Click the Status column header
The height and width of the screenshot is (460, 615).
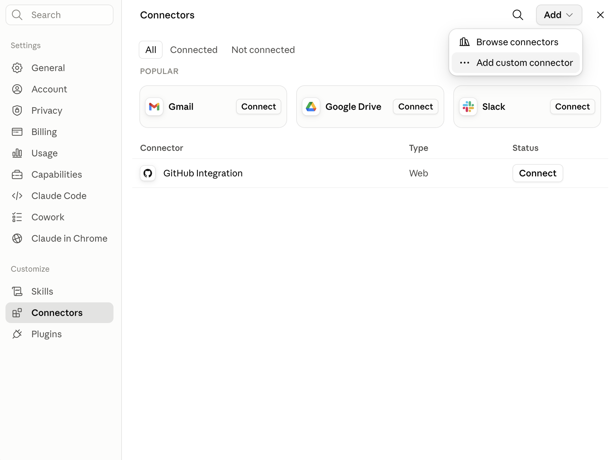click(x=525, y=148)
